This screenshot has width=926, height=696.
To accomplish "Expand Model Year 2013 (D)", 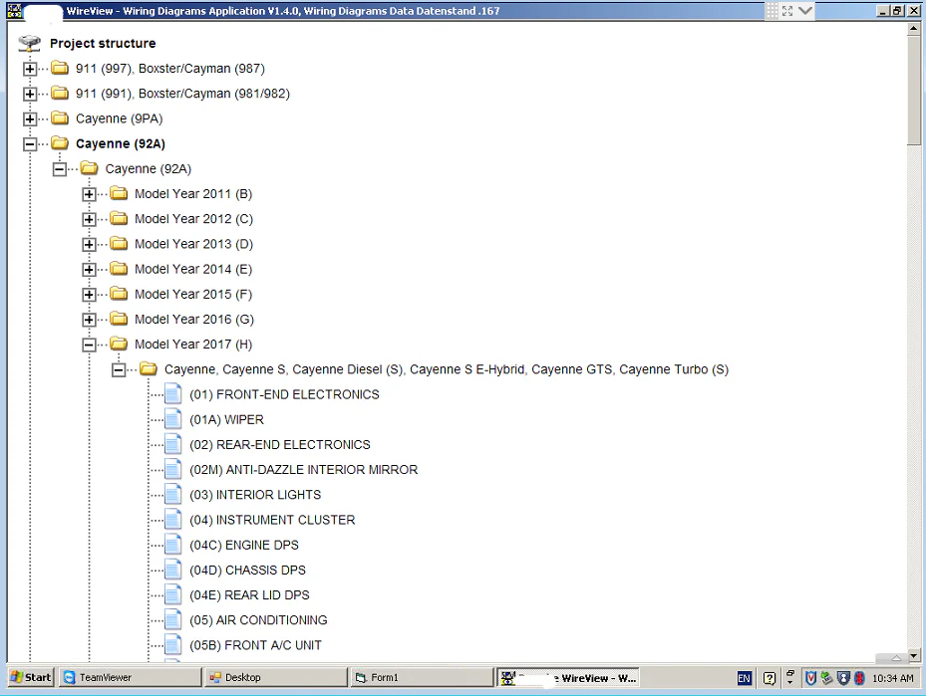I will click(x=89, y=244).
